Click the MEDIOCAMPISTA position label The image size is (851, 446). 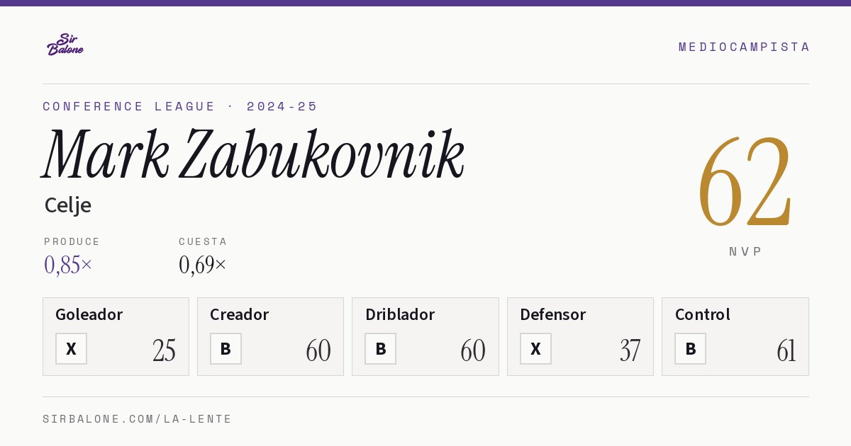[744, 47]
